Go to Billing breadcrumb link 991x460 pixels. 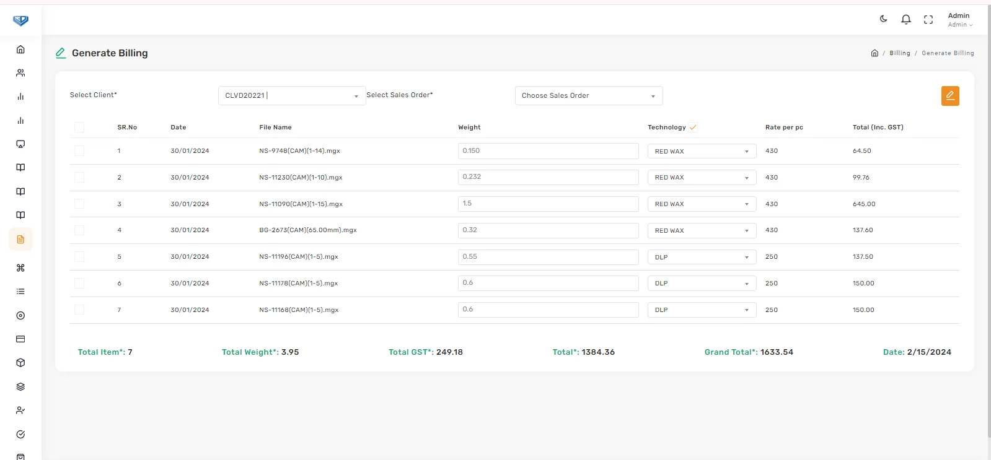pyautogui.click(x=899, y=53)
